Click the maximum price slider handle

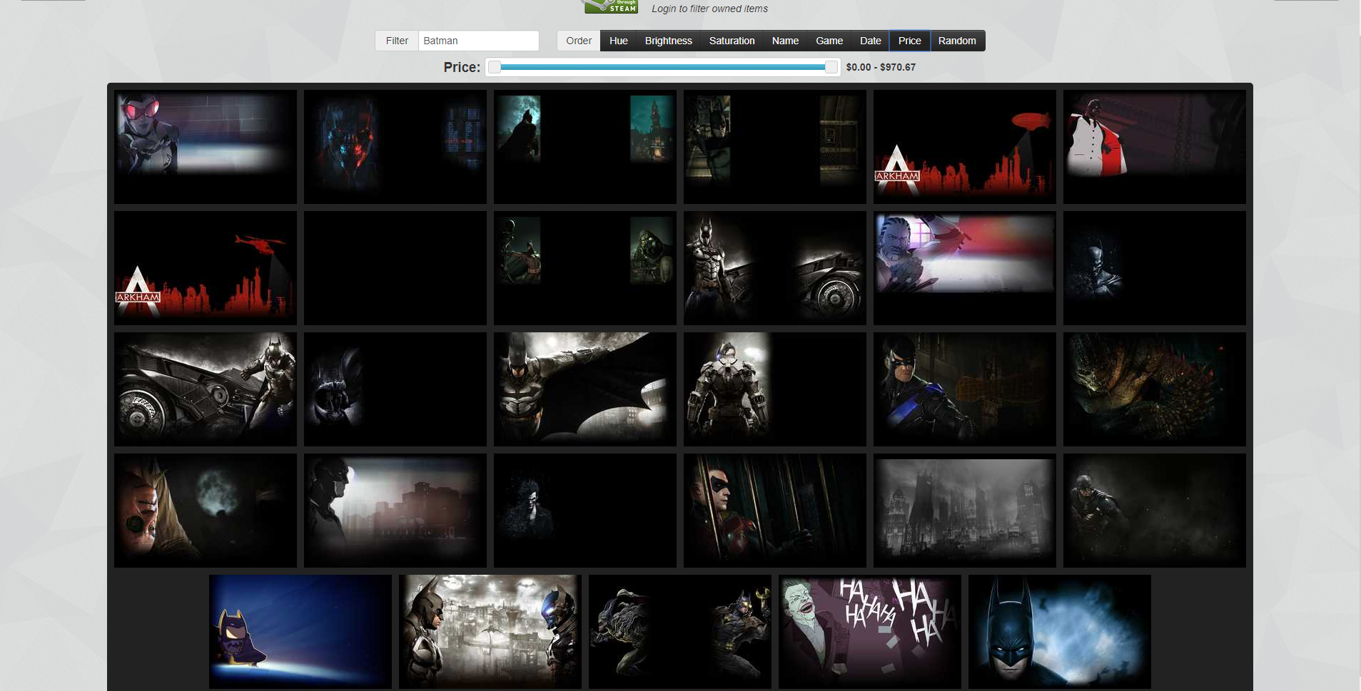coord(831,67)
